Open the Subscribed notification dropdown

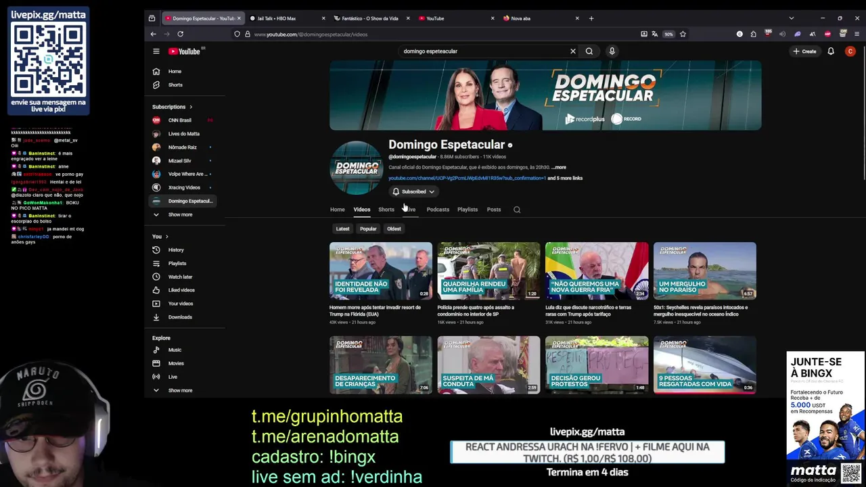tap(413, 191)
